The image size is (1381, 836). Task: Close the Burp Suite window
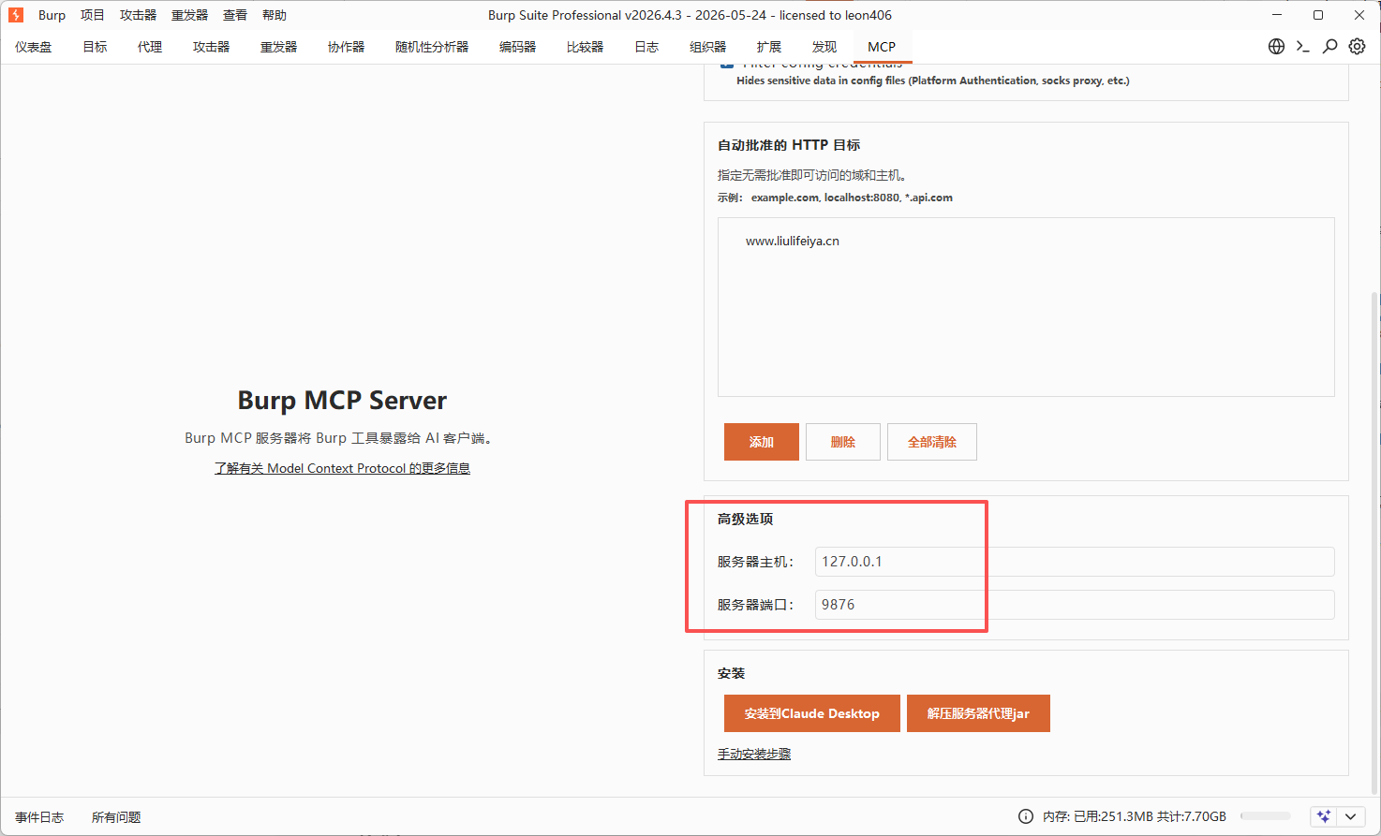[x=1359, y=15]
